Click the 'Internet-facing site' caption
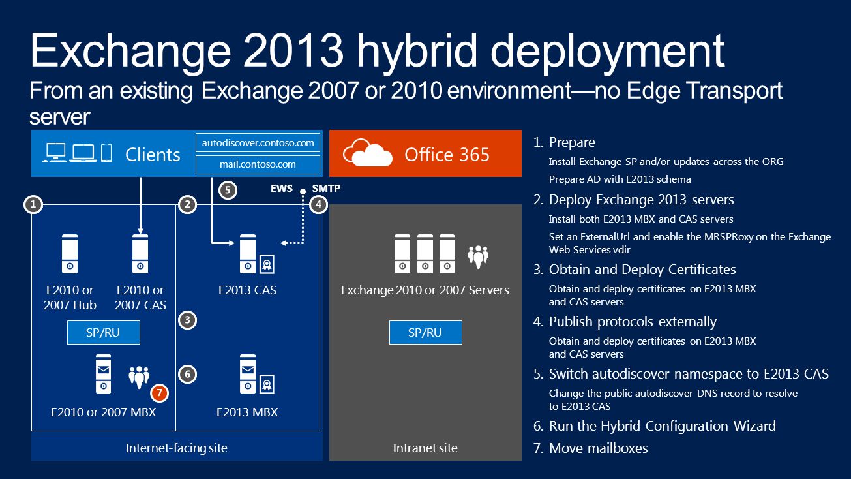Image resolution: width=851 pixels, height=479 pixels. (x=176, y=448)
